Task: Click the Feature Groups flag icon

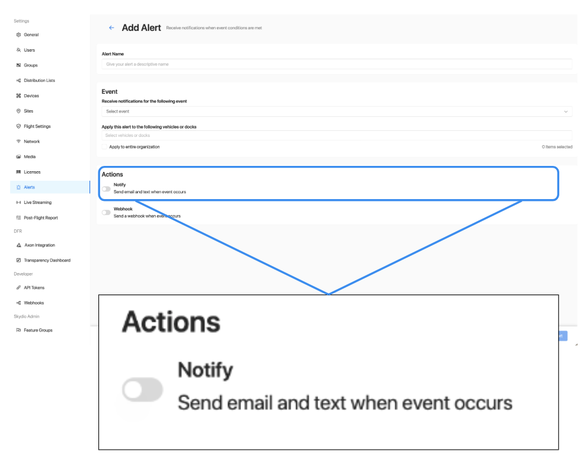Action: point(18,330)
